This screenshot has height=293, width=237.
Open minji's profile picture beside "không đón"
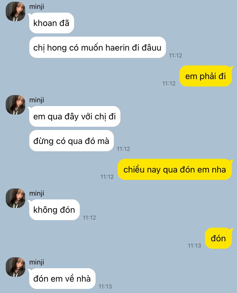coord(15,198)
